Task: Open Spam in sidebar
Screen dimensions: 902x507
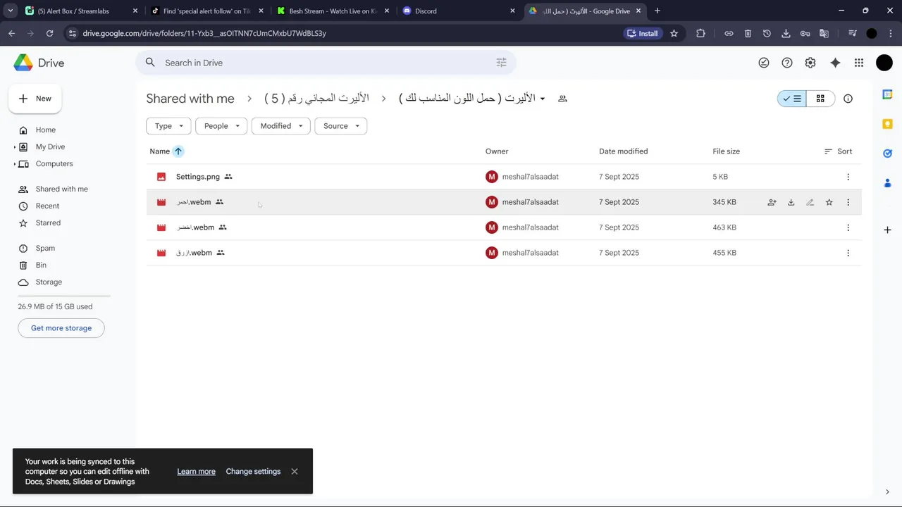Action: click(x=45, y=249)
